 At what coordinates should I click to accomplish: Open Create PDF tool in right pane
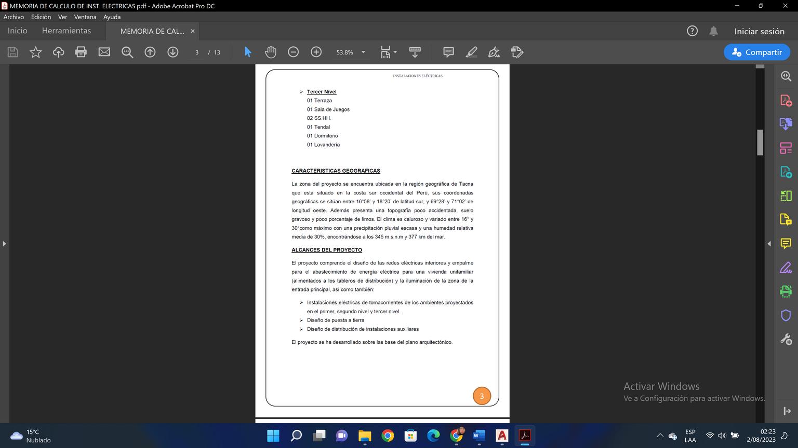point(786,100)
